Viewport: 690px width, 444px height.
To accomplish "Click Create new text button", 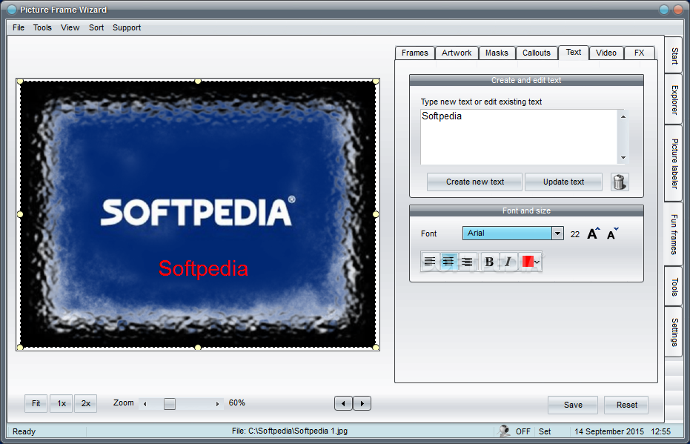I will click(x=474, y=182).
